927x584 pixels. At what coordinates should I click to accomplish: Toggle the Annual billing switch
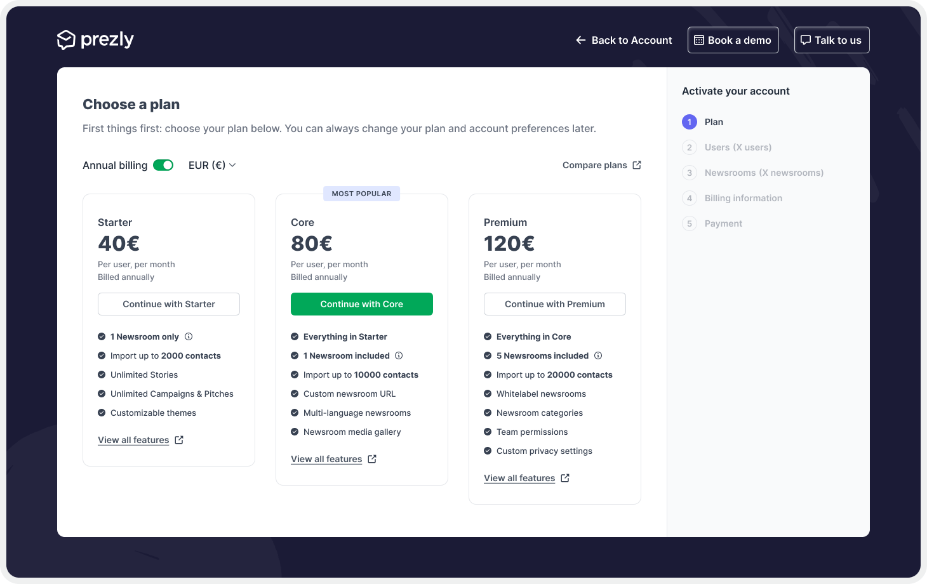[x=163, y=165]
